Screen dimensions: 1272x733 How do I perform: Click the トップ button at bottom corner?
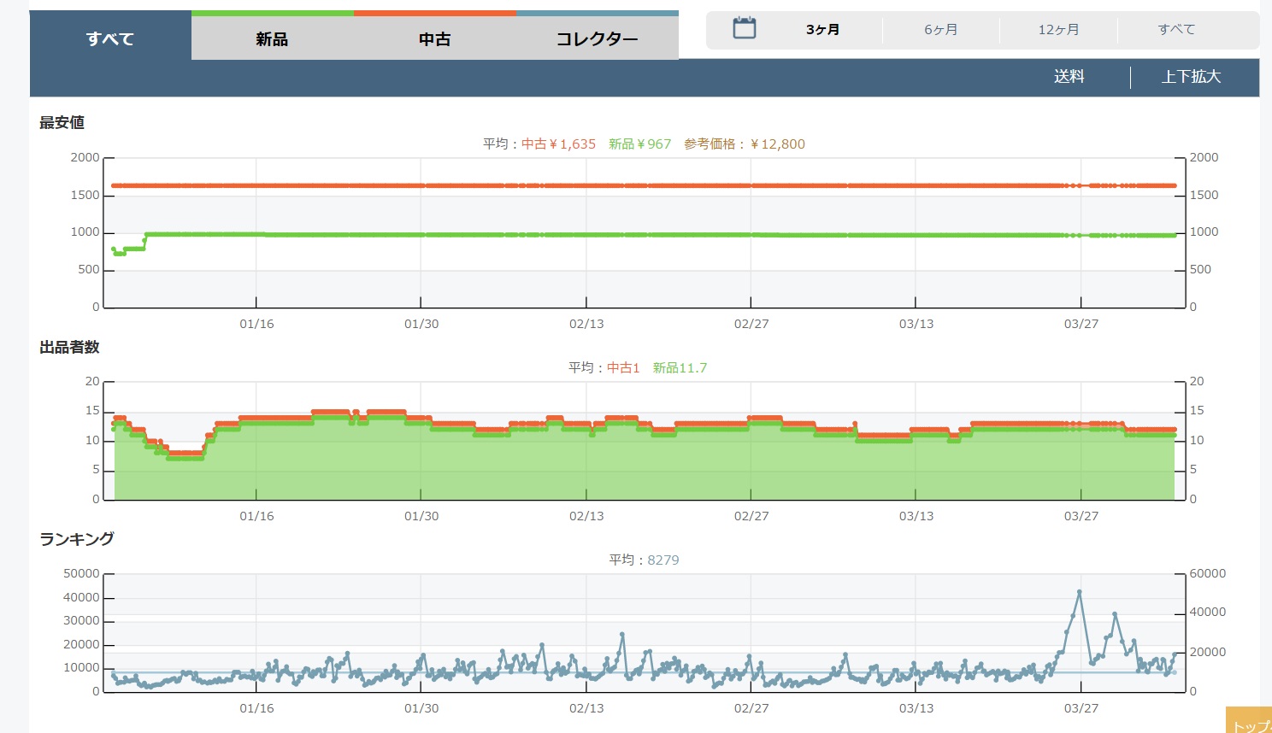point(1249,720)
